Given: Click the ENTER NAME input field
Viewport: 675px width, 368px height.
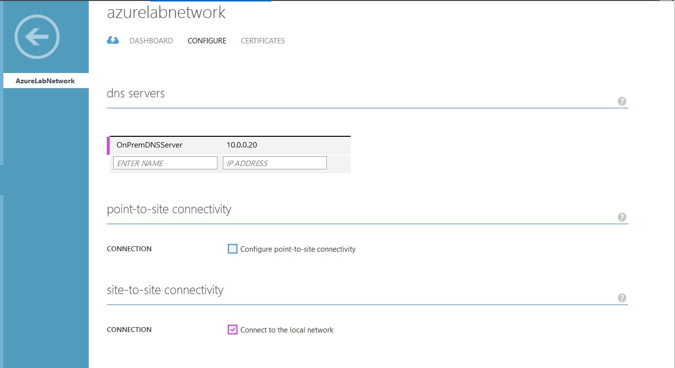Looking at the screenshot, I should [165, 163].
